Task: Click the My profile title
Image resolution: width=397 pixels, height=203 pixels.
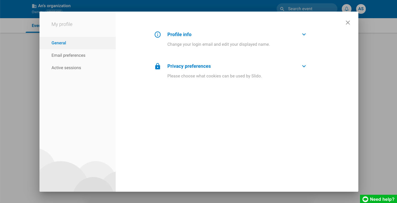Action: (x=62, y=24)
